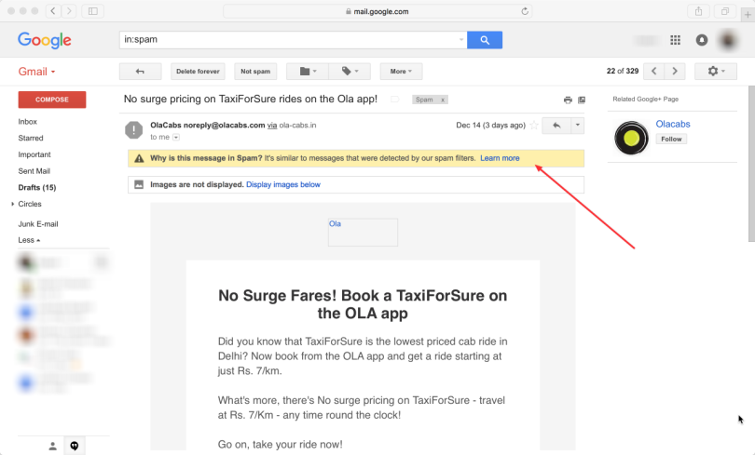Open the Inbox folder
Viewport: 755px width, 455px height.
point(28,122)
